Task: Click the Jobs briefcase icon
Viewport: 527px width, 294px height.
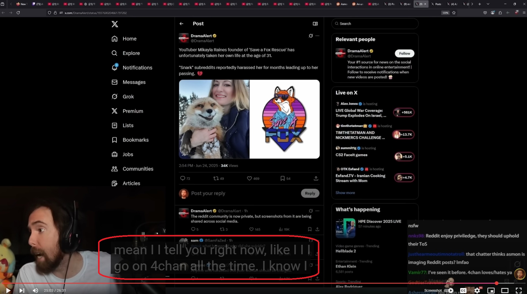Action: point(115,154)
